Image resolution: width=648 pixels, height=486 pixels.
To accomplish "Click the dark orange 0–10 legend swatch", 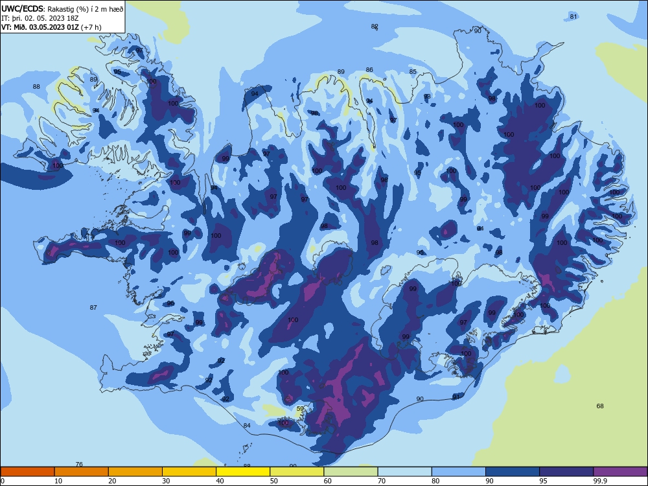I will click(x=28, y=472).
